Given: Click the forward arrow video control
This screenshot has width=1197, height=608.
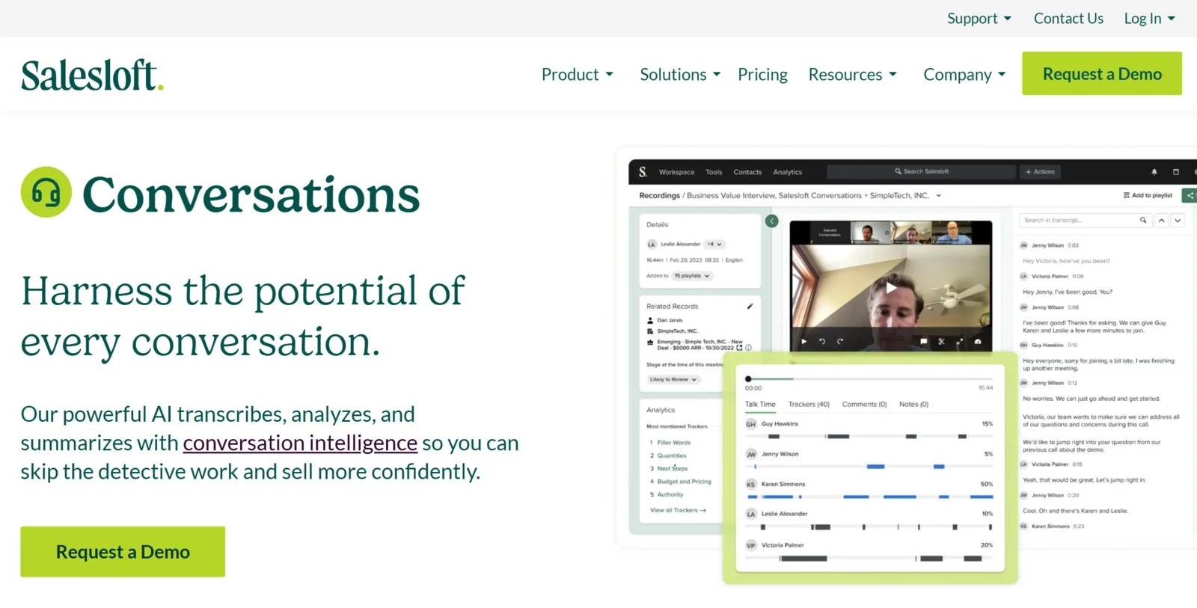Looking at the screenshot, I should click(840, 341).
